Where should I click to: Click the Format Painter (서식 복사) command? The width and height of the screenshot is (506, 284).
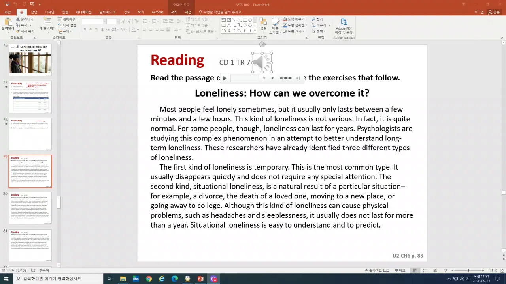coord(25,31)
